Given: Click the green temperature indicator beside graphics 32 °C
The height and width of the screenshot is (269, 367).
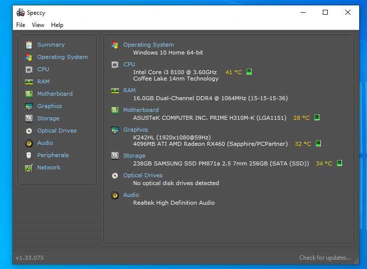Looking at the screenshot, I should click(318, 143).
